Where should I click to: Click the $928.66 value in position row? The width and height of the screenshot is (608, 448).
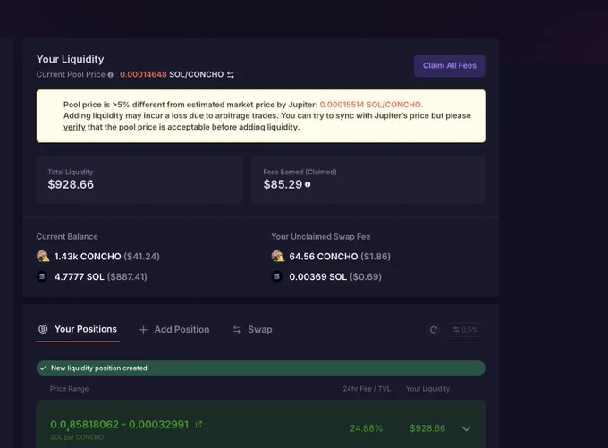(x=427, y=428)
